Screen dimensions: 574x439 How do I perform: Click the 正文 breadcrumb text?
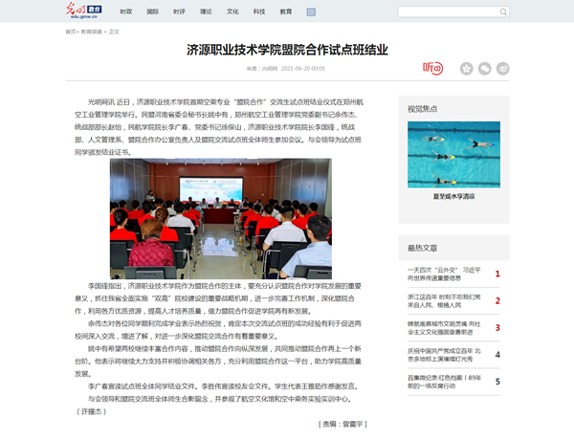tap(114, 32)
